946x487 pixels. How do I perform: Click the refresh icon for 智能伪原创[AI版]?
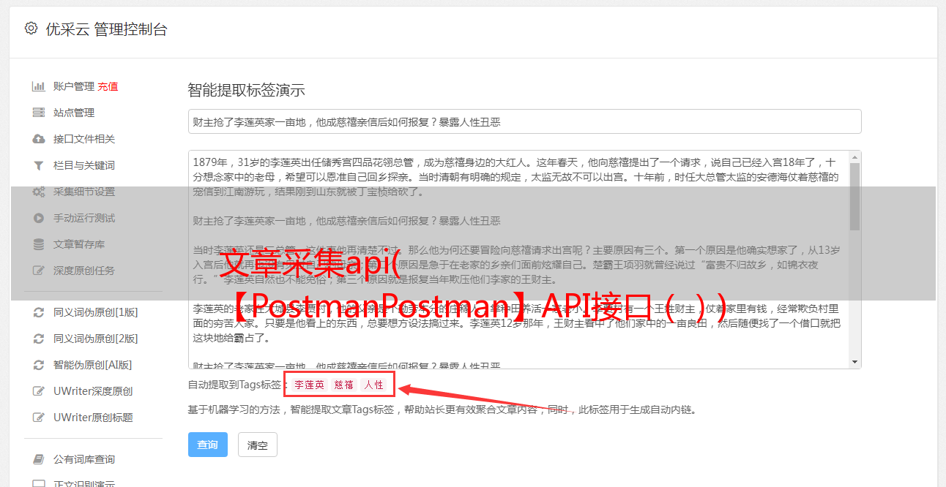point(39,365)
